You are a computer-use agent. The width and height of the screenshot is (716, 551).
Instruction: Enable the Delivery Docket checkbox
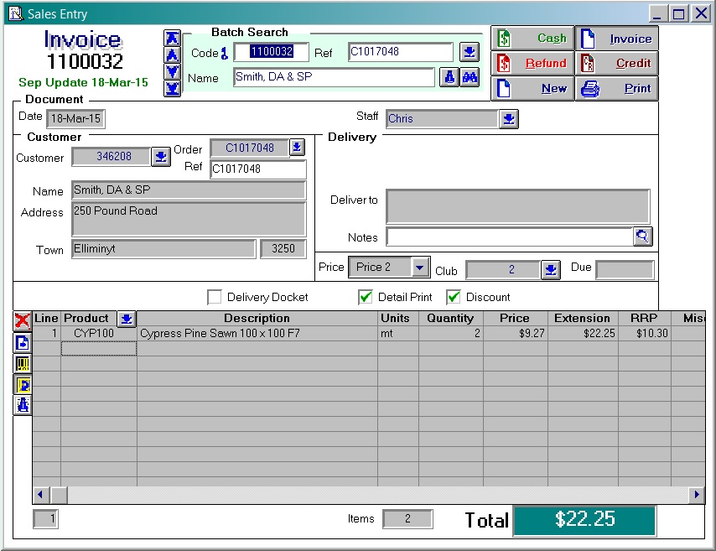(215, 297)
